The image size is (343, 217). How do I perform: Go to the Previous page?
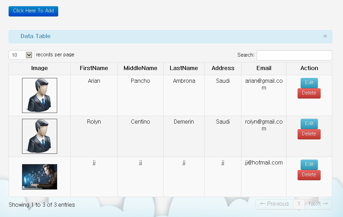pyautogui.click(x=274, y=204)
